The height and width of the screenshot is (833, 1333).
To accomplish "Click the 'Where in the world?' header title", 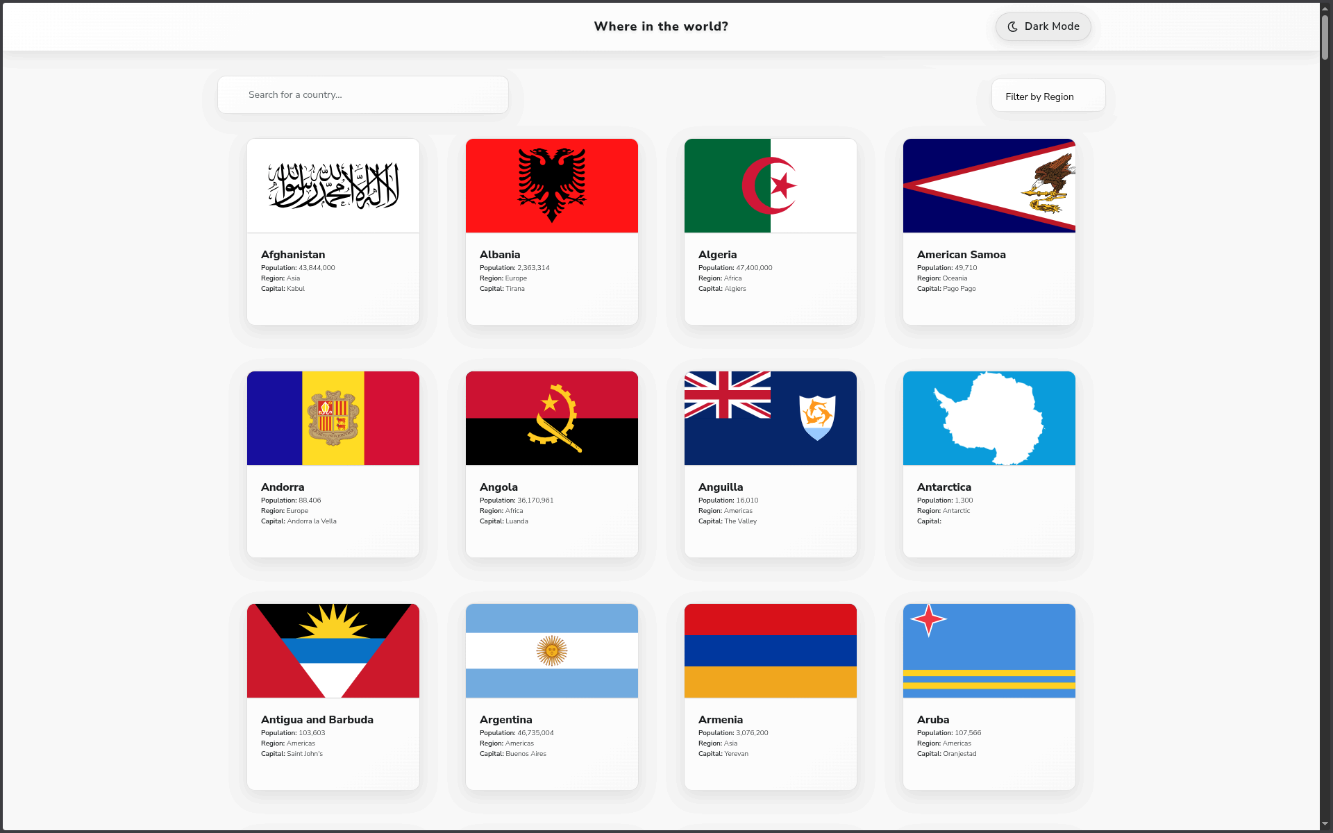I will pyautogui.click(x=660, y=26).
